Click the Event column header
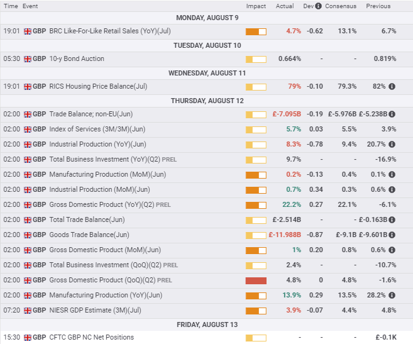The image size is (413, 344). [30, 6]
